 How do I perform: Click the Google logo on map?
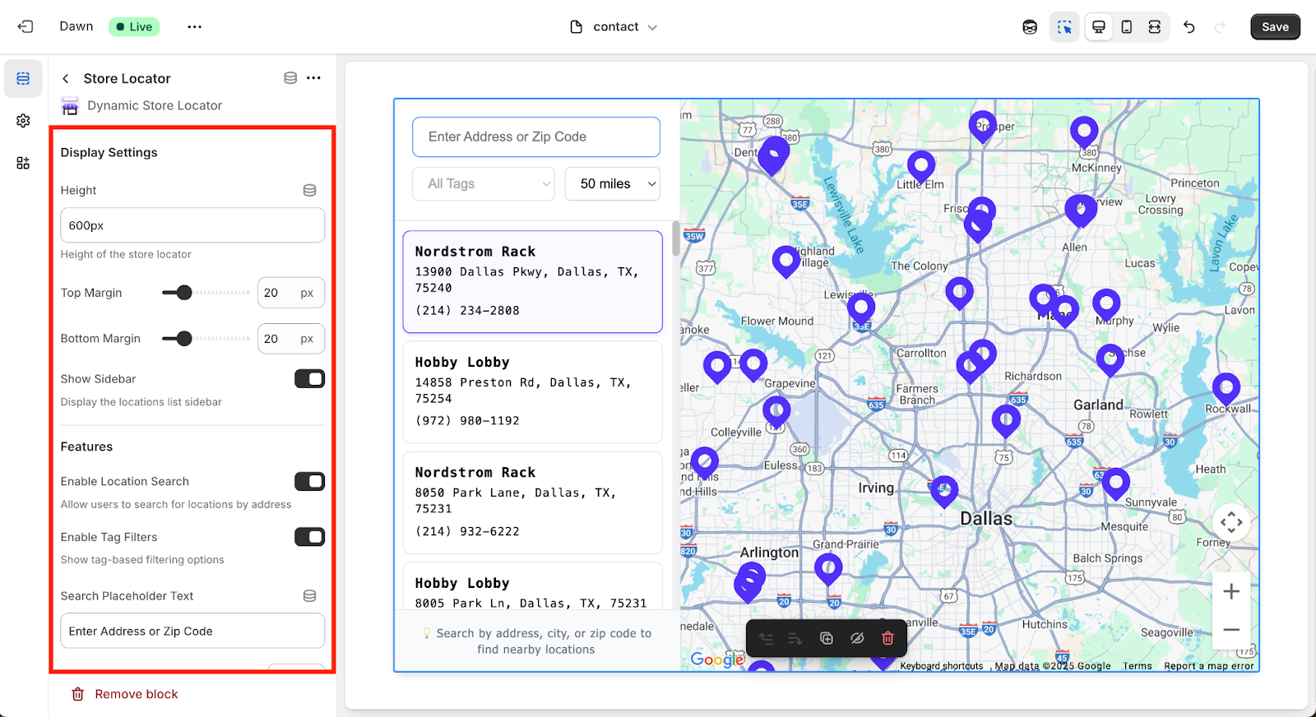716,659
